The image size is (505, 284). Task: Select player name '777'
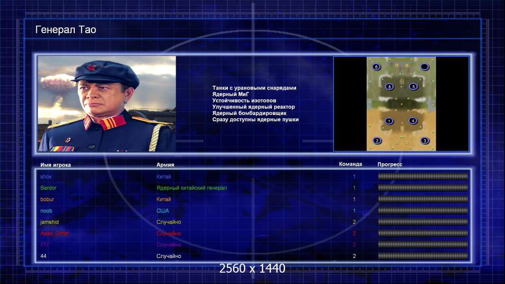(45, 245)
